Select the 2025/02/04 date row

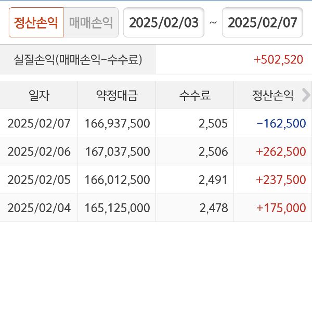[x=39, y=208]
